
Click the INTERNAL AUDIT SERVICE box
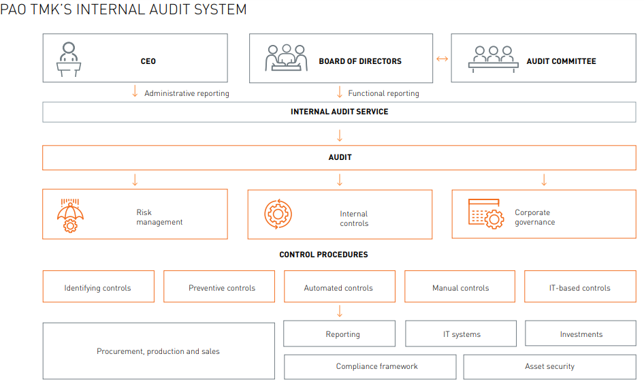339,112
